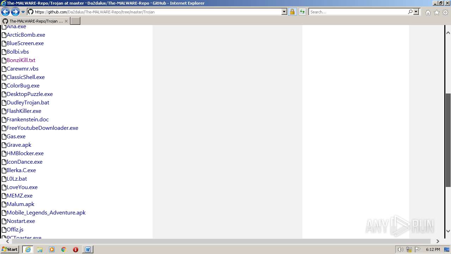Click the DudleyTrojan.bat file name
The image size is (451, 254).
click(28, 102)
